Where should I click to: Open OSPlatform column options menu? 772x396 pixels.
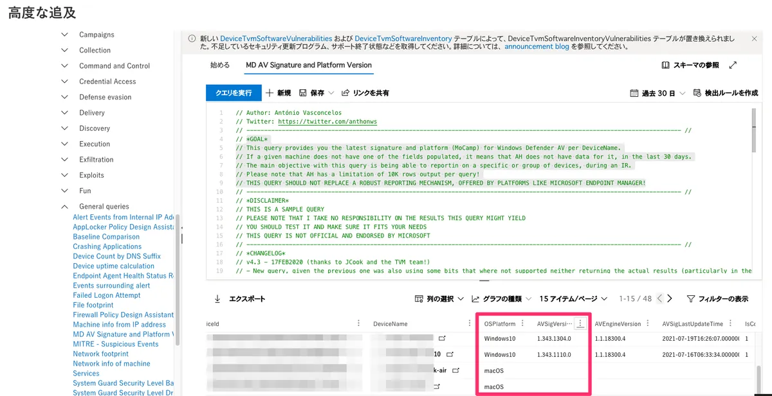522,323
